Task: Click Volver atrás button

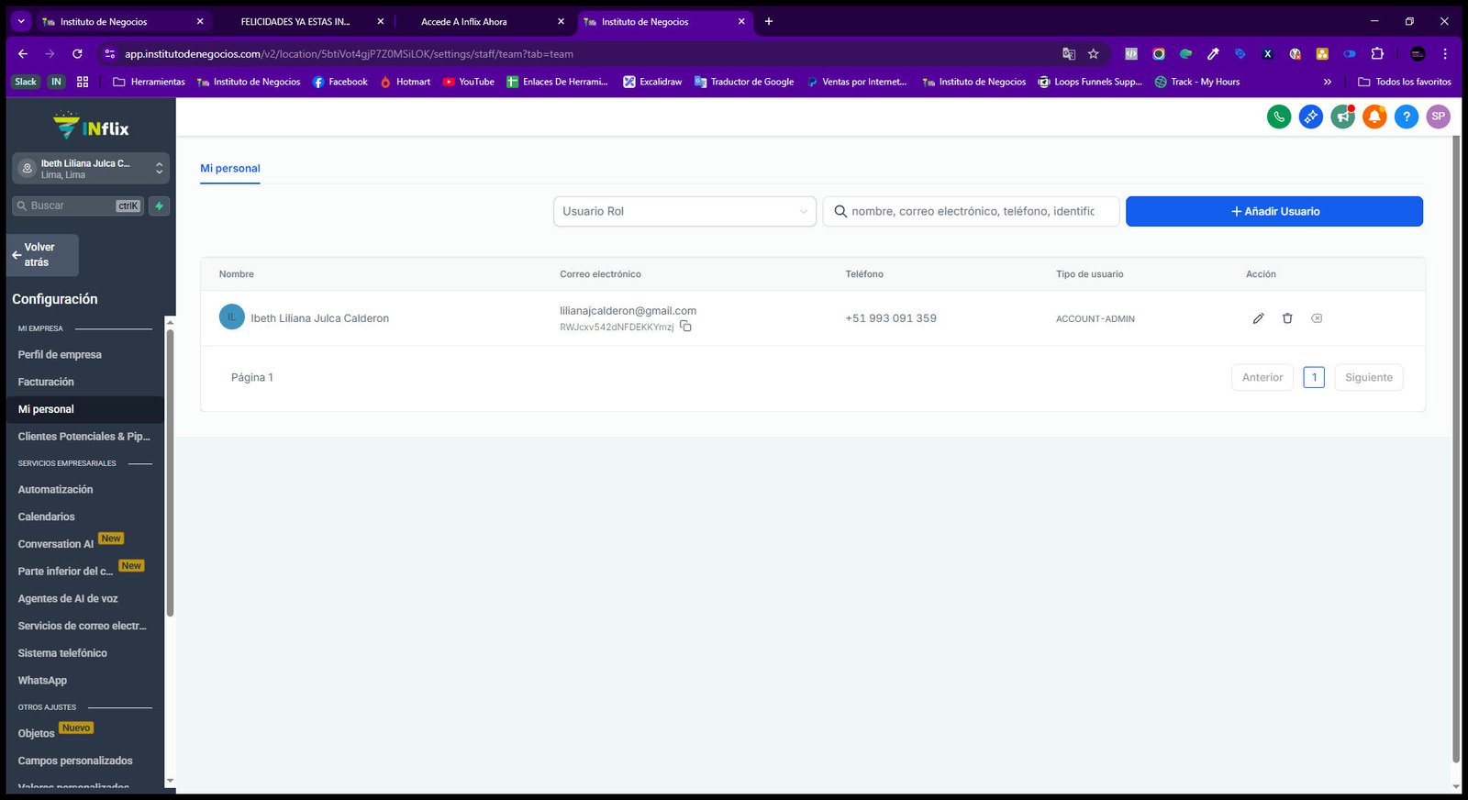Action: tap(43, 255)
